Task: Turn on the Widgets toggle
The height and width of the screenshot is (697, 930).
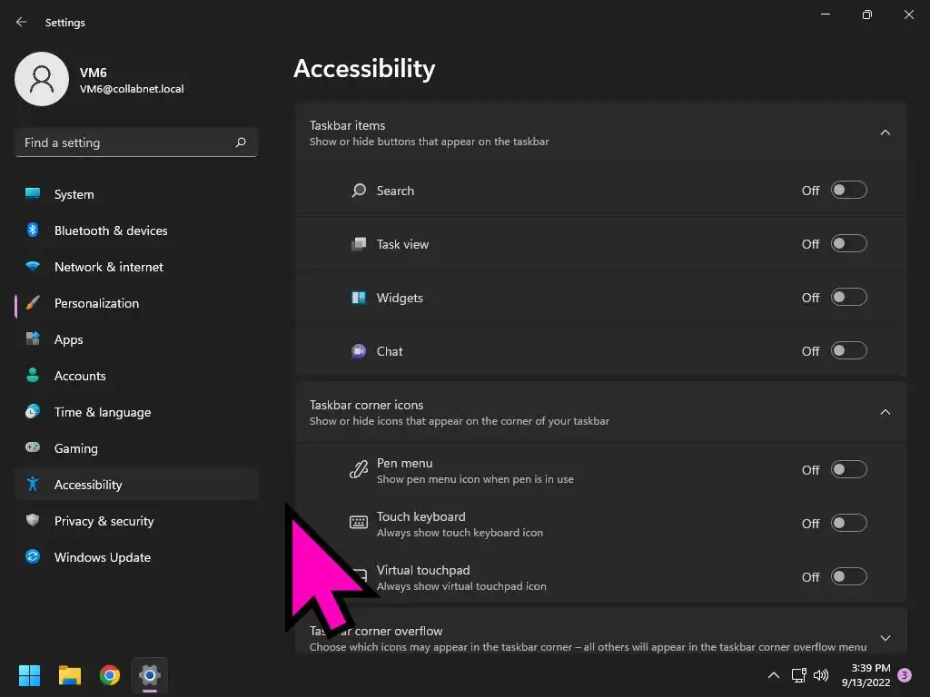Action: tap(848, 298)
